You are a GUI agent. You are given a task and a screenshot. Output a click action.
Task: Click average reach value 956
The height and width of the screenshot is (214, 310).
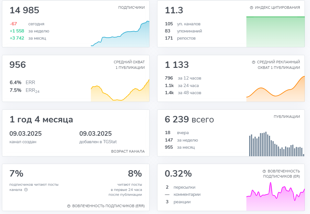(x=18, y=65)
